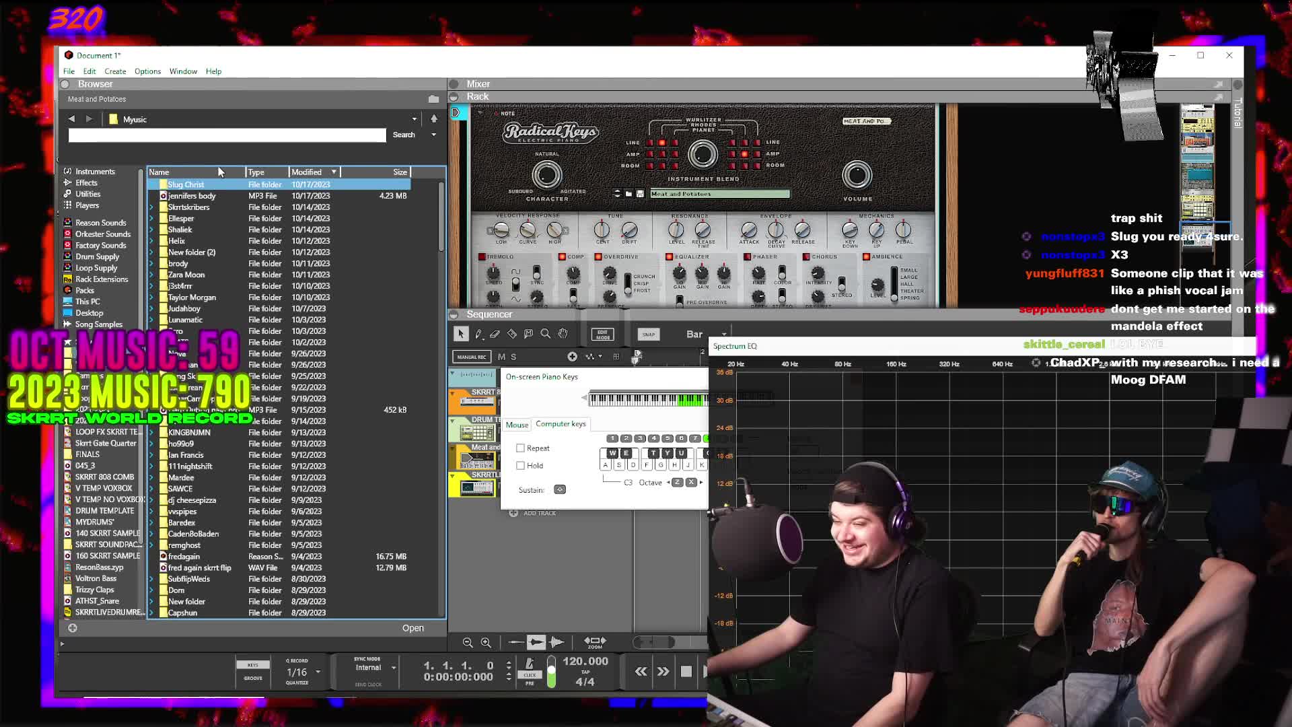Open the Edit menu
This screenshot has width=1292, height=727.
pos(89,71)
